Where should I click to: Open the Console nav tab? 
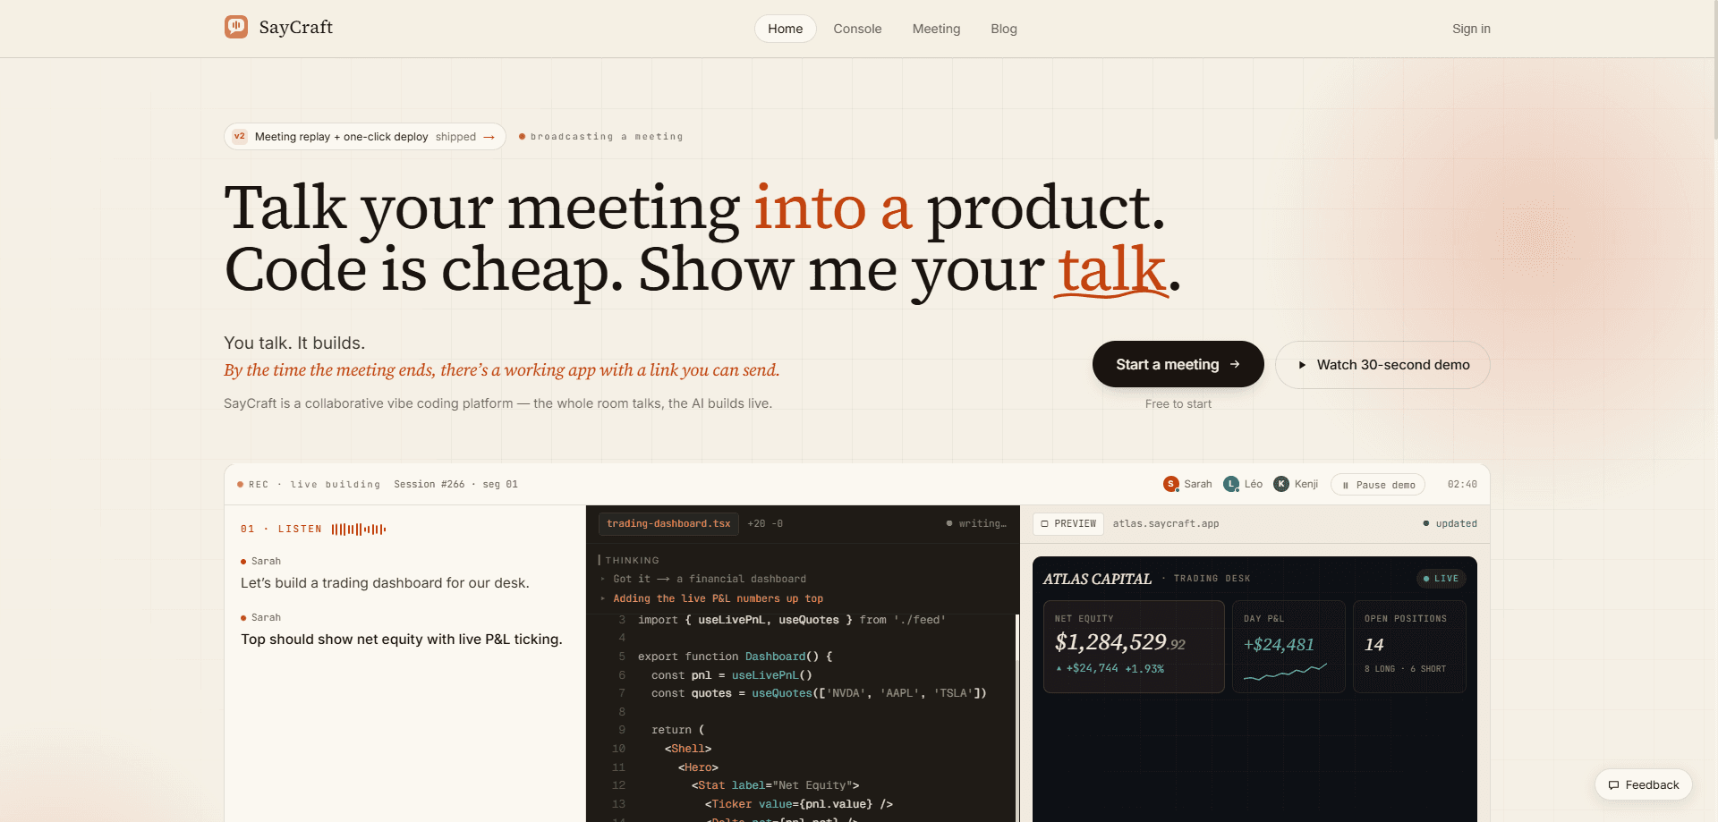tap(857, 29)
